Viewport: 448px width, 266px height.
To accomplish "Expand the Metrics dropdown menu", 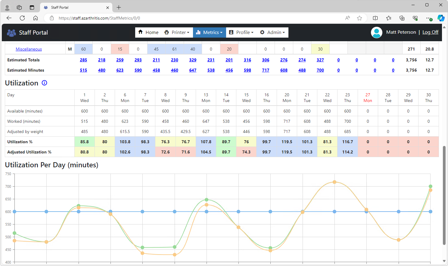I will pos(209,32).
